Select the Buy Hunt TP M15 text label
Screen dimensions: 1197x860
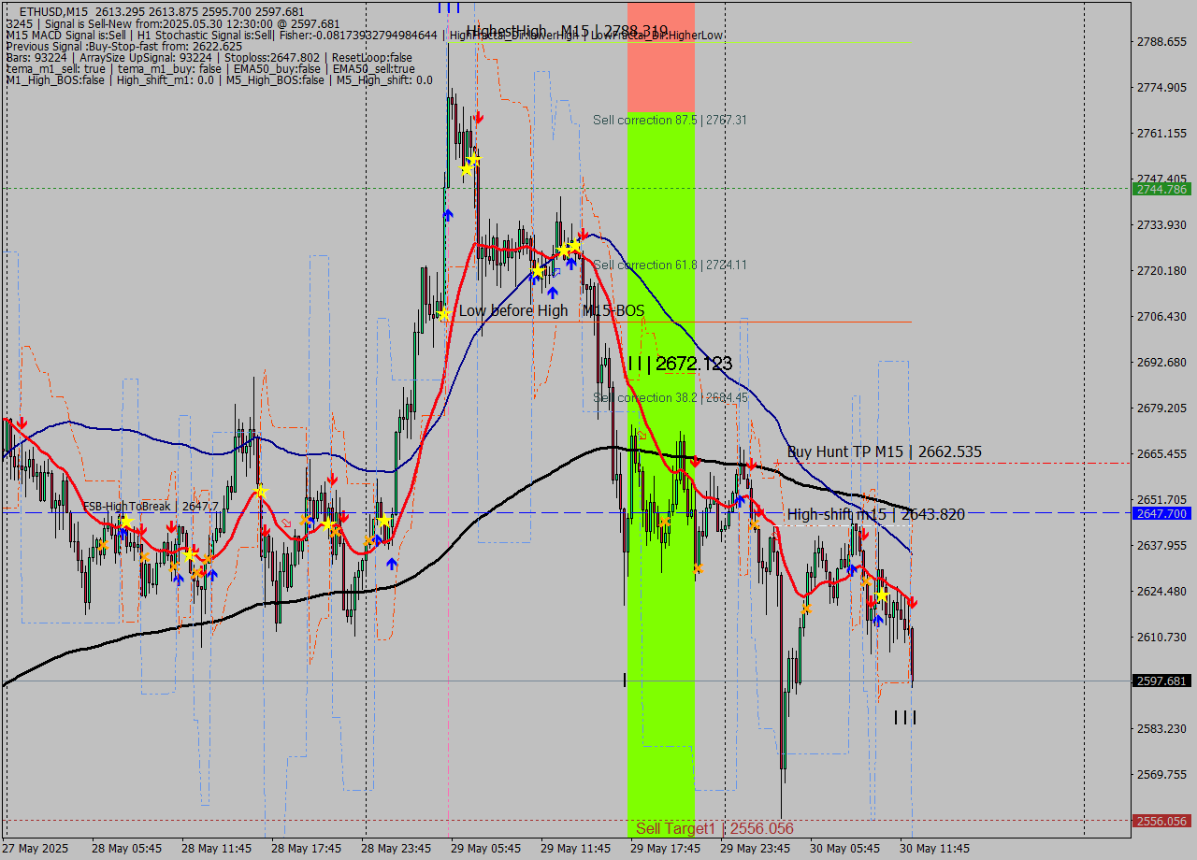pos(884,451)
